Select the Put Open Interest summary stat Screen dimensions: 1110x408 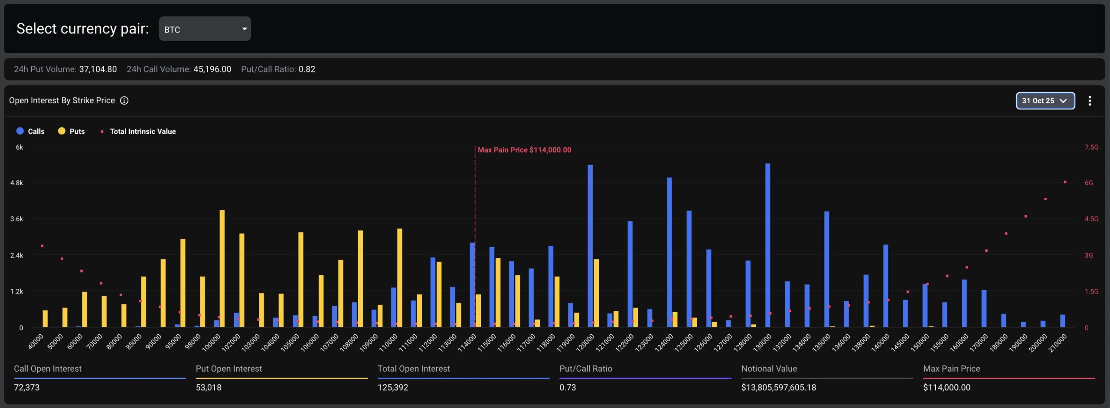coord(229,369)
